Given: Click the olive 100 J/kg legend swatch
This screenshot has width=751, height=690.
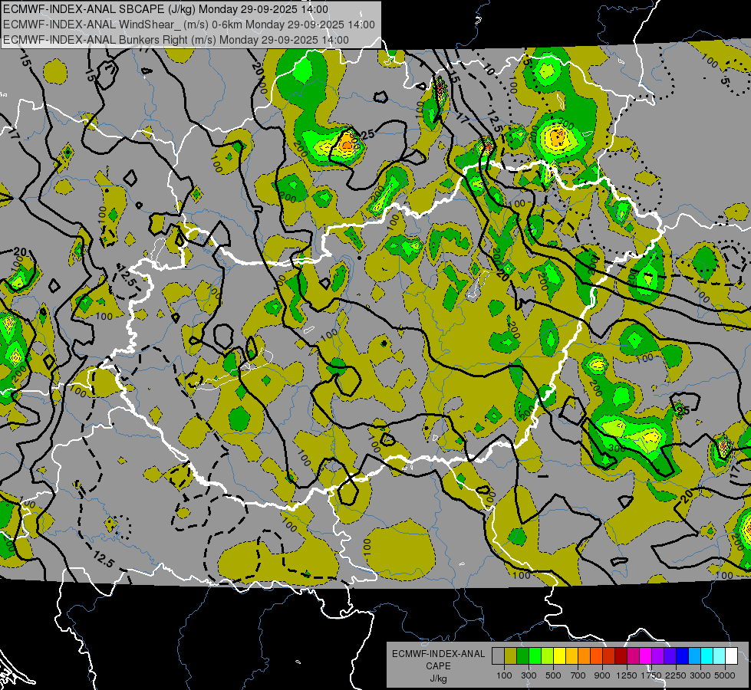Looking at the screenshot, I should click(511, 655).
